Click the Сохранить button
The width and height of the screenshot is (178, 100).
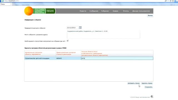click(x=149, y=87)
